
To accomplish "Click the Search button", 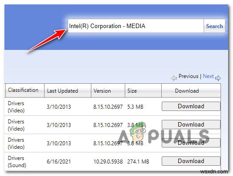I will (x=214, y=26).
